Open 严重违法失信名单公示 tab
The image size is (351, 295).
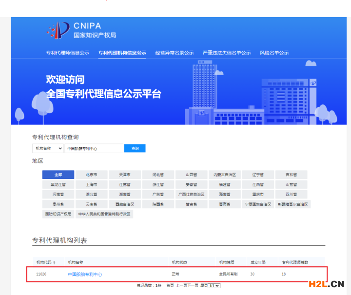tap(227, 53)
